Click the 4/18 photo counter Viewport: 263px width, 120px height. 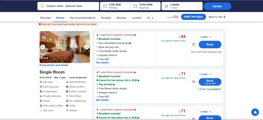point(46,58)
